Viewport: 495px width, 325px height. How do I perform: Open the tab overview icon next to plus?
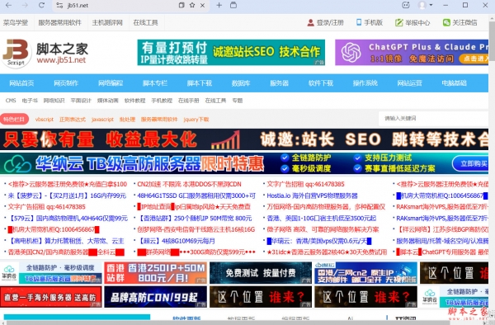coord(233,5)
